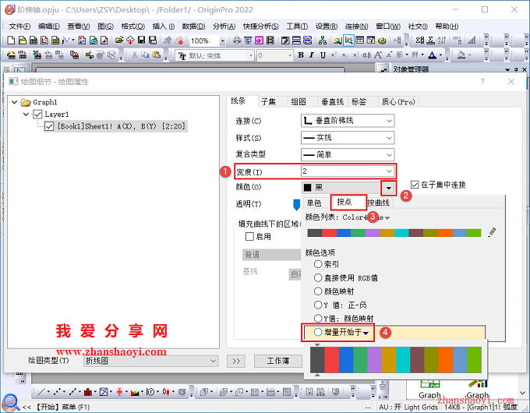Click the 工作簿 button
This screenshot has width=530, height=413.
(277, 361)
